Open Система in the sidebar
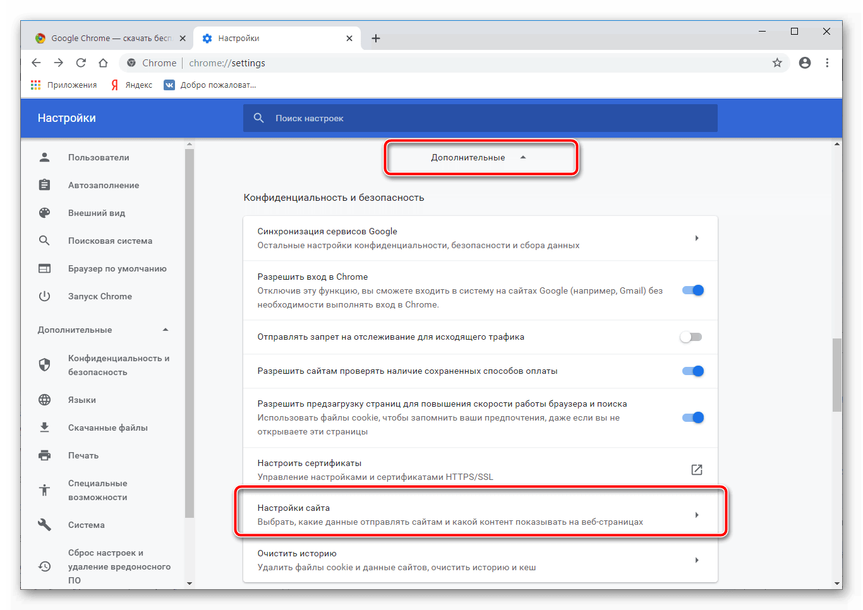The width and height of the screenshot is (863, 610). click(87, 525)
